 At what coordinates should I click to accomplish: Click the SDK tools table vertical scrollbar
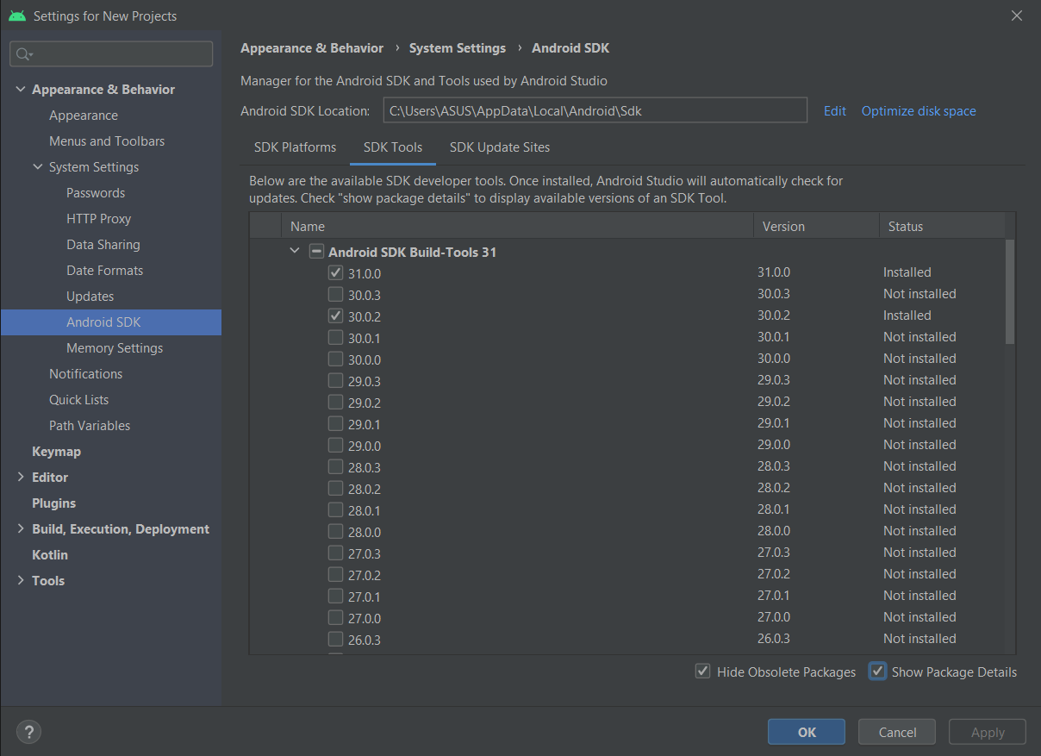(x=1010, y=292)
